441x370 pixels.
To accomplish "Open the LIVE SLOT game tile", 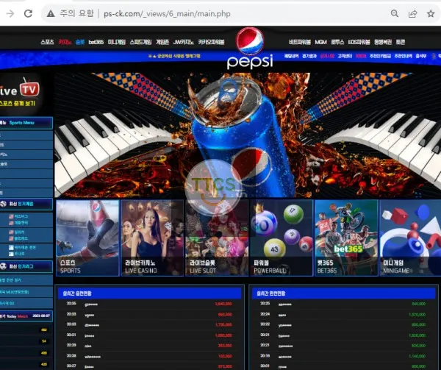I will [x=217, y=238].
